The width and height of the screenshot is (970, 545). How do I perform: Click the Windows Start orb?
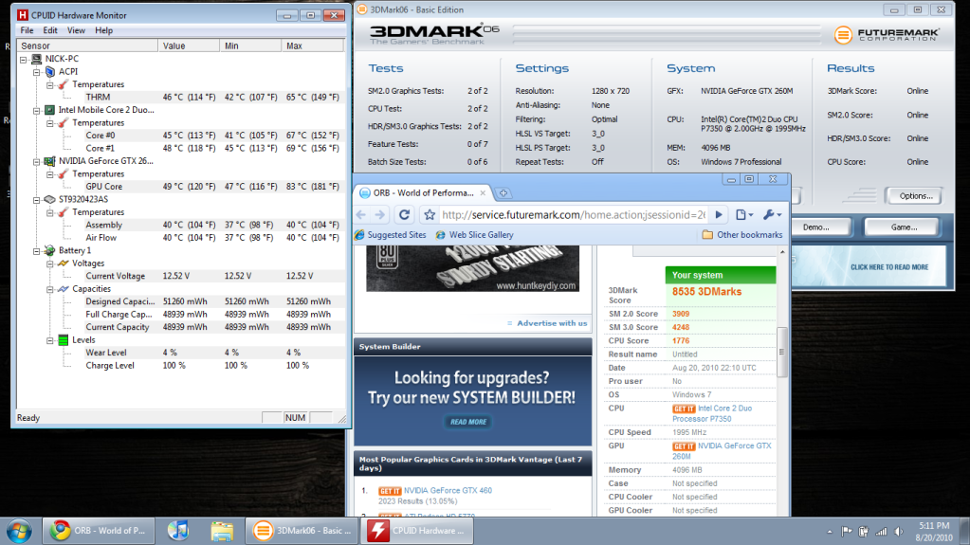(x=19, y=531)
